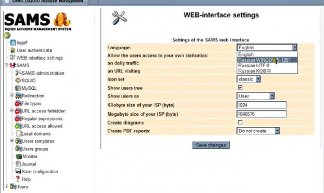Open the User authenticate link
Screen dimensions: 324x193
34,50
